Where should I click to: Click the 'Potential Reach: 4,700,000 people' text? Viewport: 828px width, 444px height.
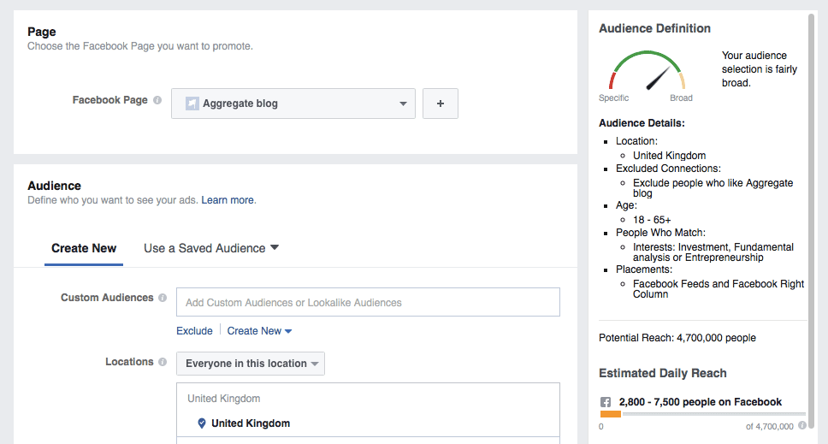pyautogui.click(x=677, y=338)
